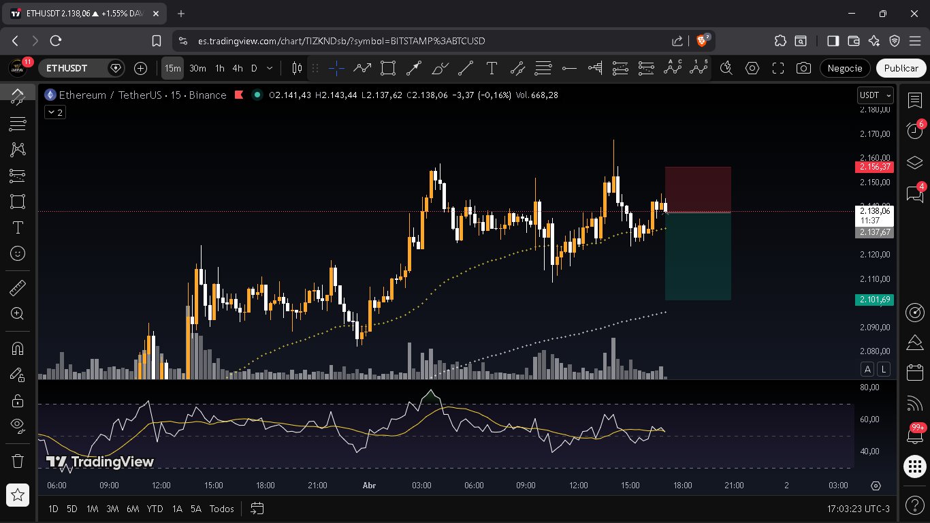Enter fullscreen mode from the toolbar

[x=777, y=68]
